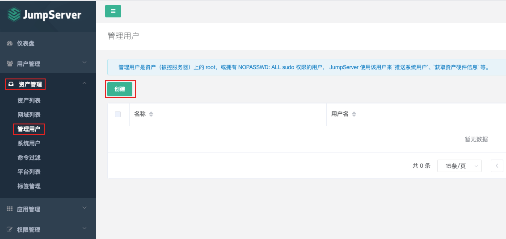Click the green 创建 button
This screenshot has height=239, width=506.
tap(120, 89)
